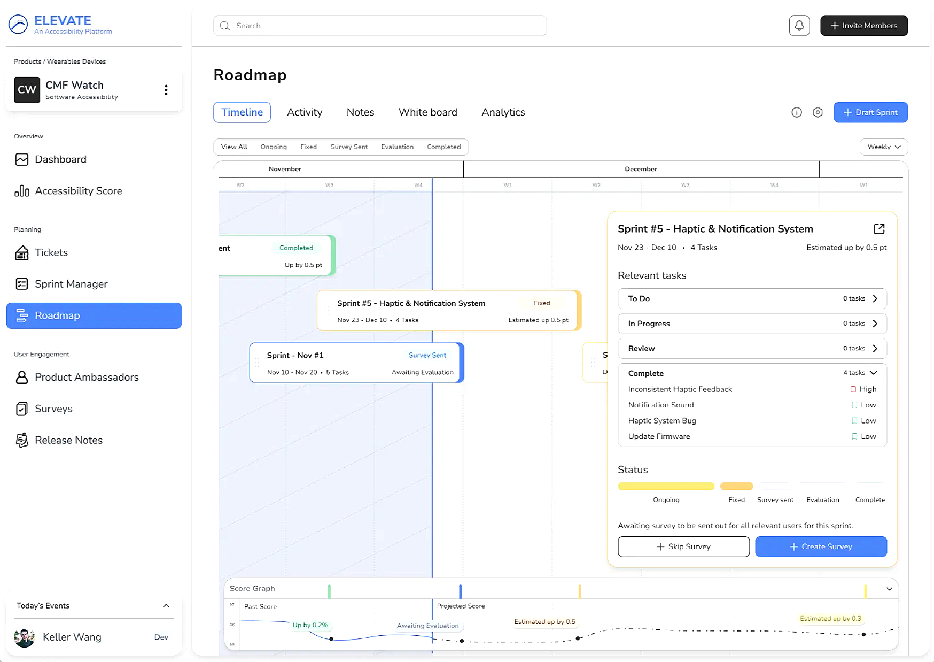Click the Search input field
Viewport: 934px width, 662px height.
(380, 26)
